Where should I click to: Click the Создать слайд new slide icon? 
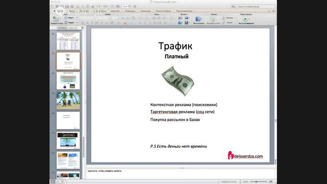55,19
